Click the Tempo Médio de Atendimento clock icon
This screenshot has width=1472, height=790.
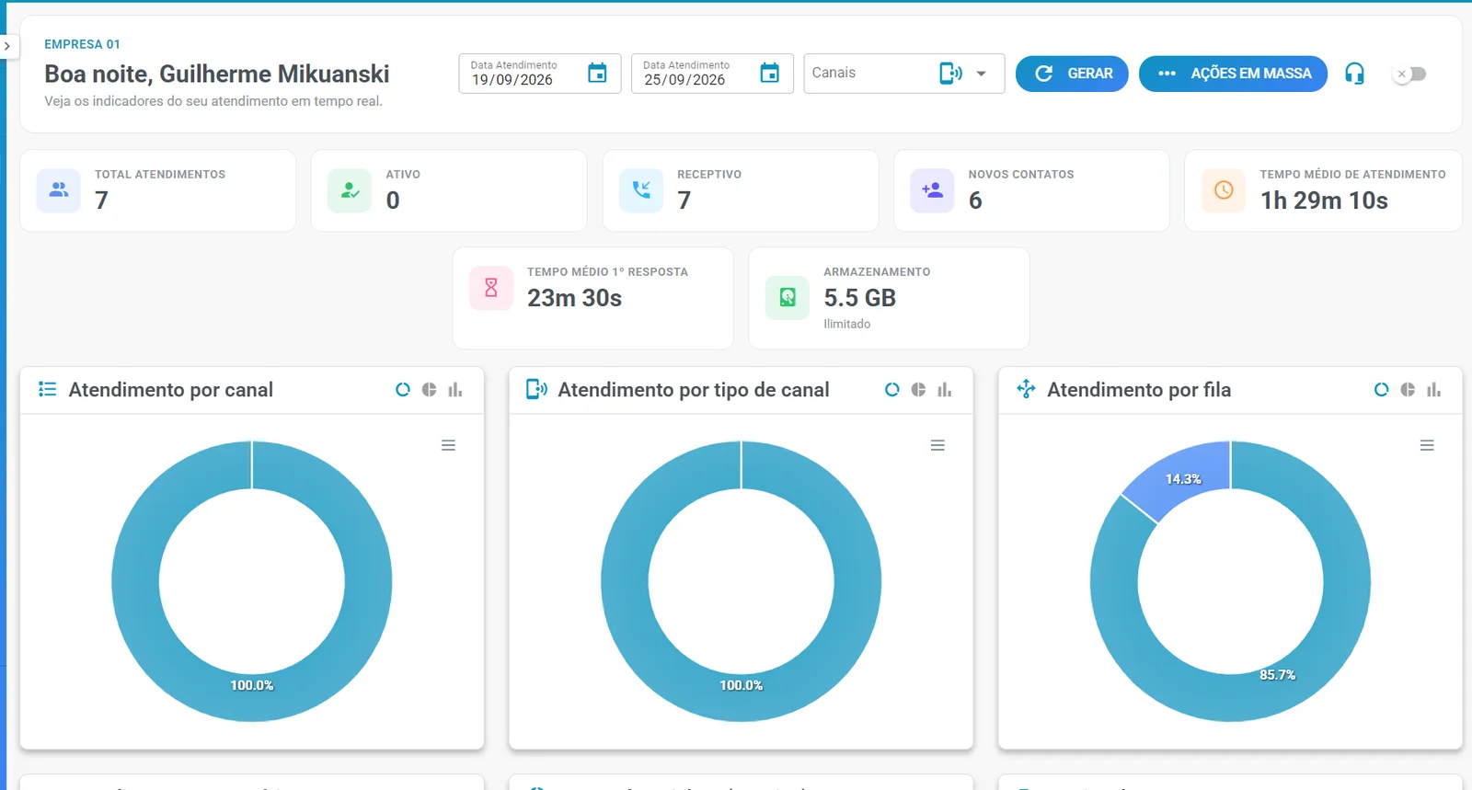click(x=1224, y=190)
